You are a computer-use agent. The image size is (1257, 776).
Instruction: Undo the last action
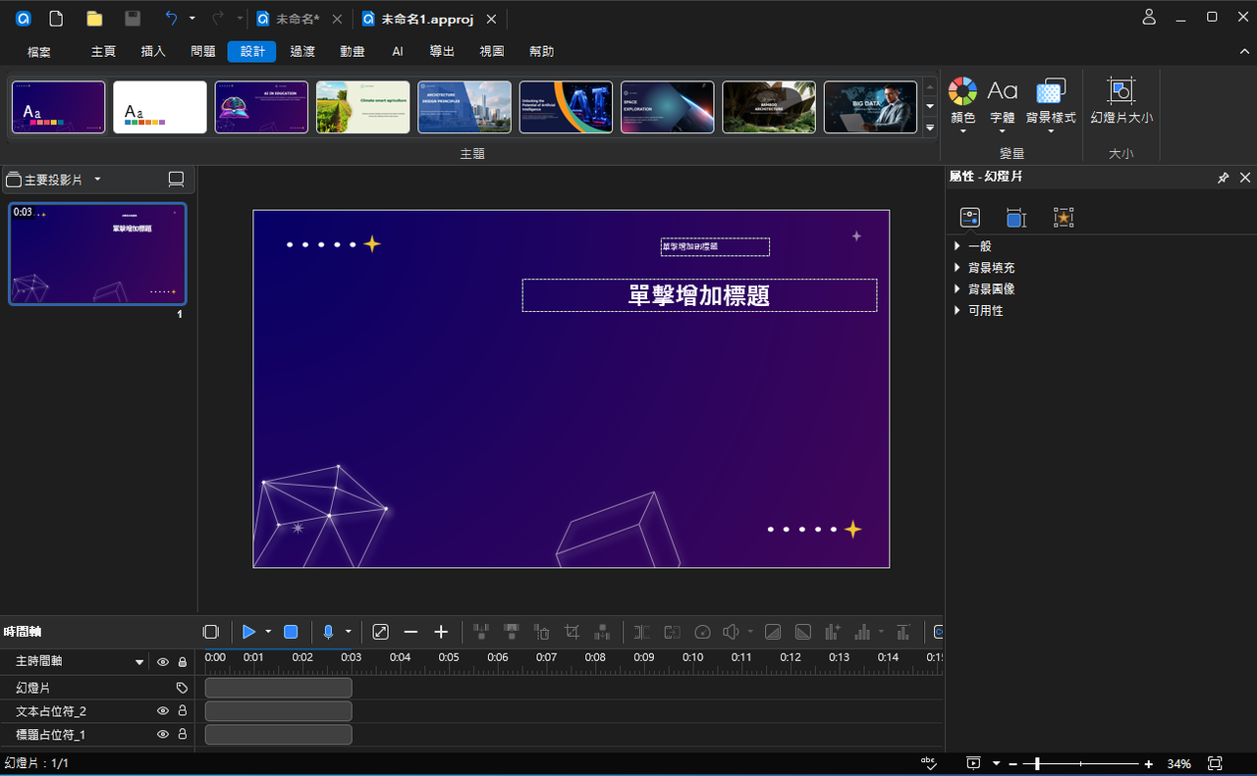point(172,19)
